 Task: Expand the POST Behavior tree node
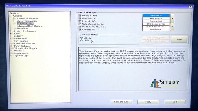click(x=11, y=46)
